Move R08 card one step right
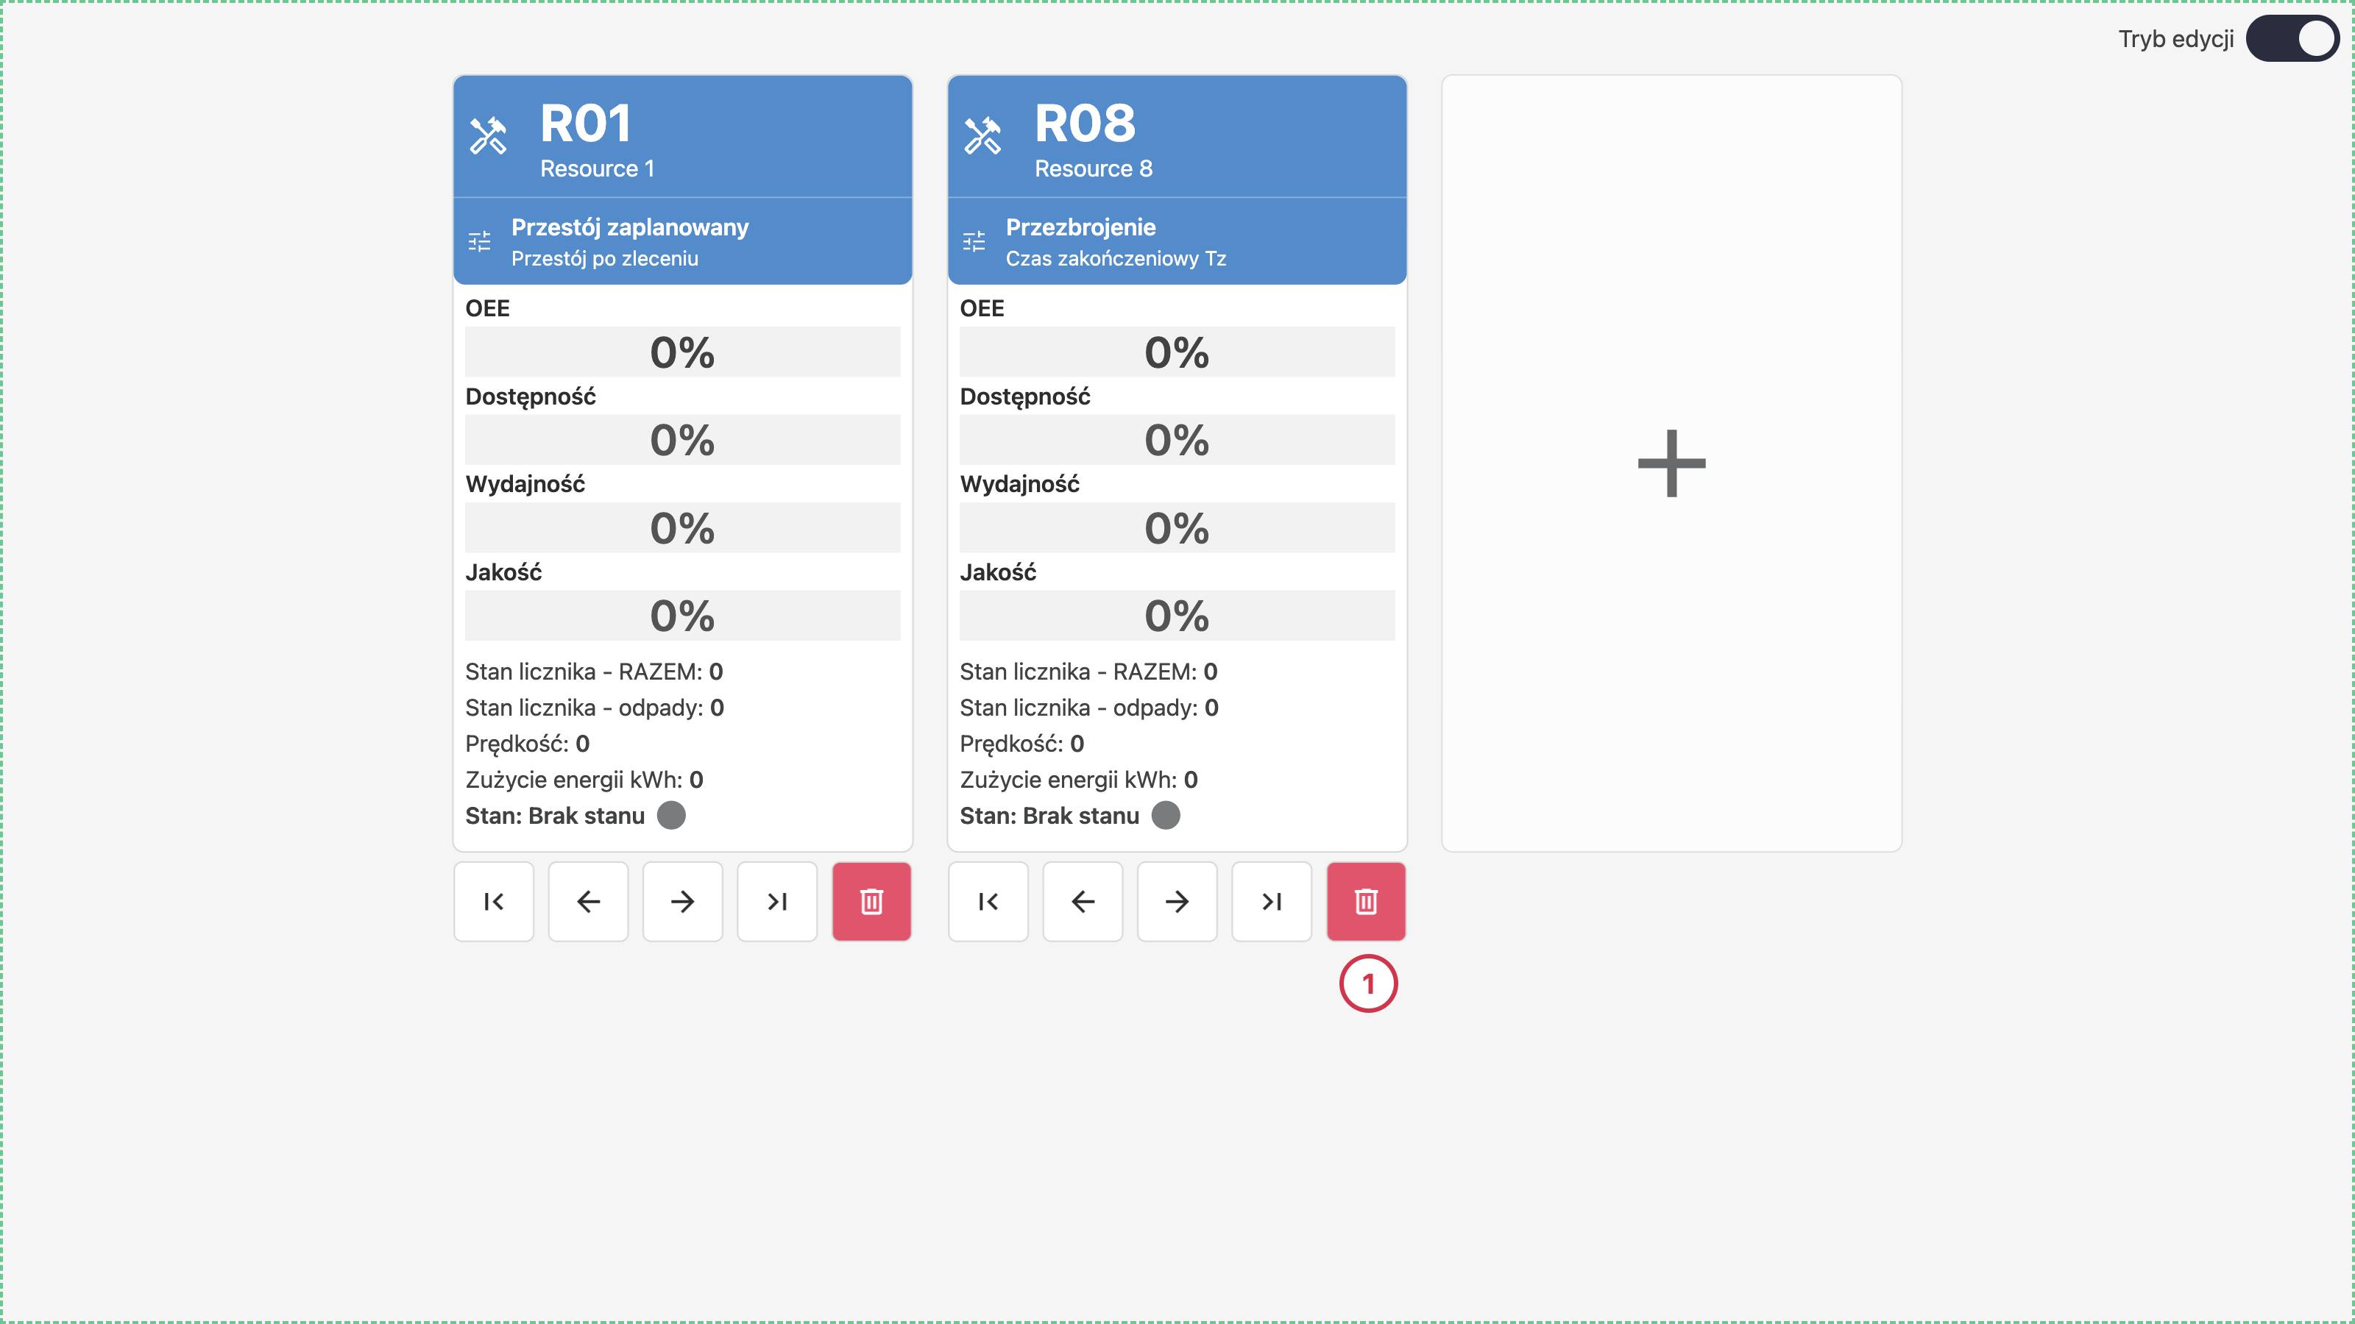The width and height of the screenshot is (2355, 1324). [x=1177, y=902]
